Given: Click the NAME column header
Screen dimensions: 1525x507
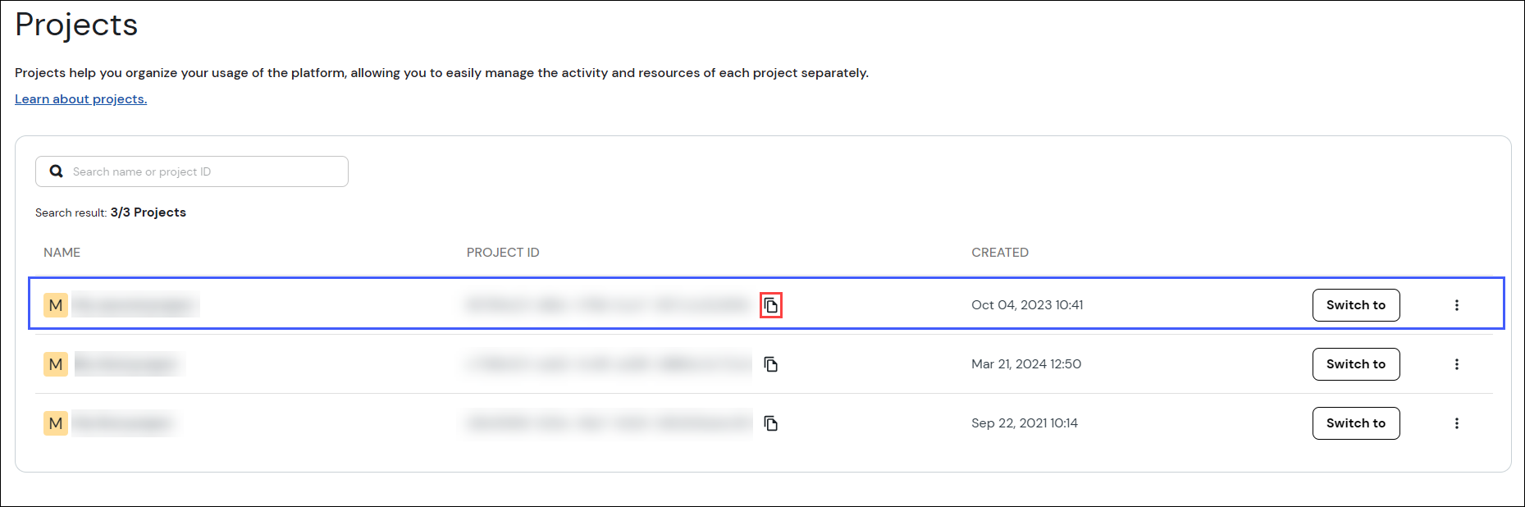Looking at the screenshot, I should pyautogui.click(x=62, y=253).
